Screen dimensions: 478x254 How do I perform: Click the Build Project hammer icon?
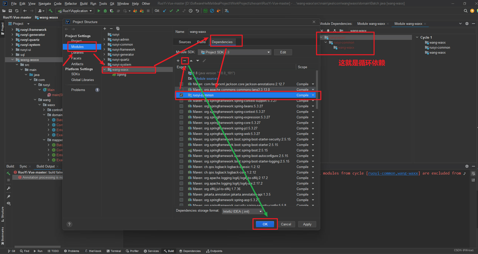click(50, 11)
